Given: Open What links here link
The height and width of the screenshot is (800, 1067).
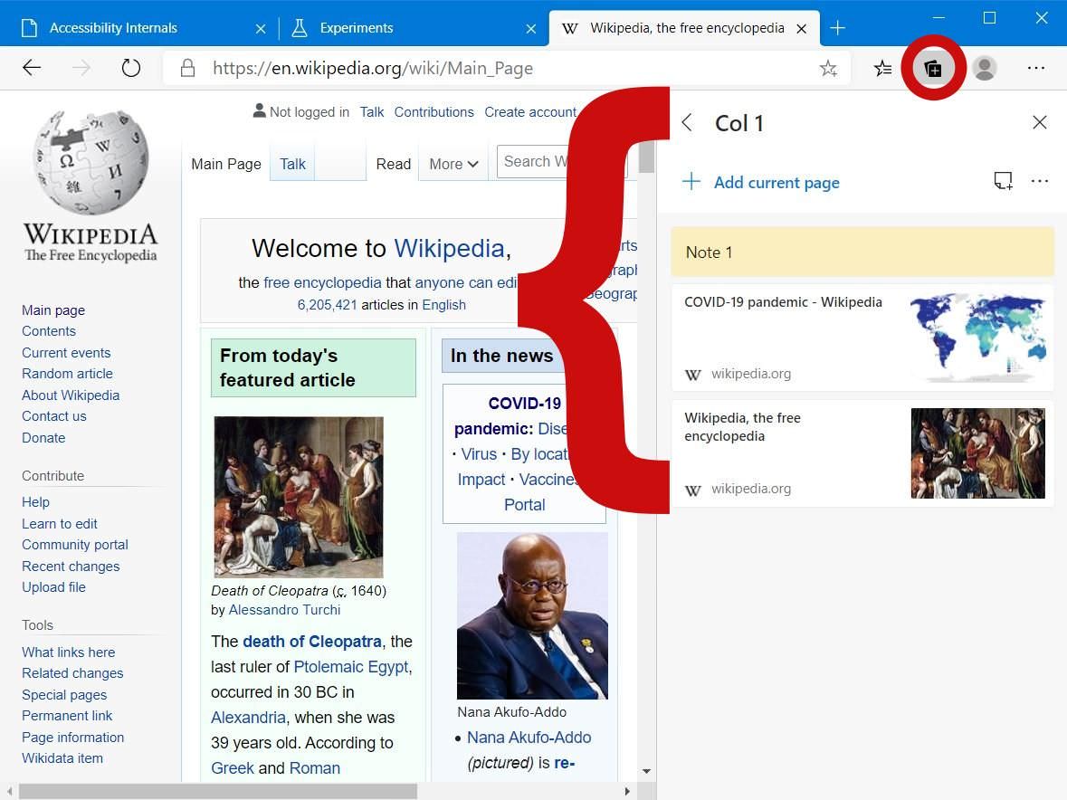Looking at the screenshot, I should coord(68,652).
